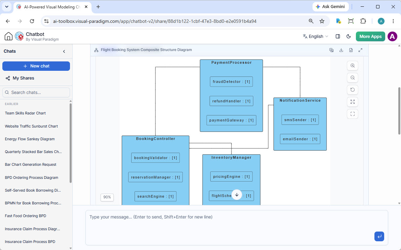Open Energy Flow Sankey Diagram chat
The height and width of the screenshot is (250, 401).
[x=30, y=139]
